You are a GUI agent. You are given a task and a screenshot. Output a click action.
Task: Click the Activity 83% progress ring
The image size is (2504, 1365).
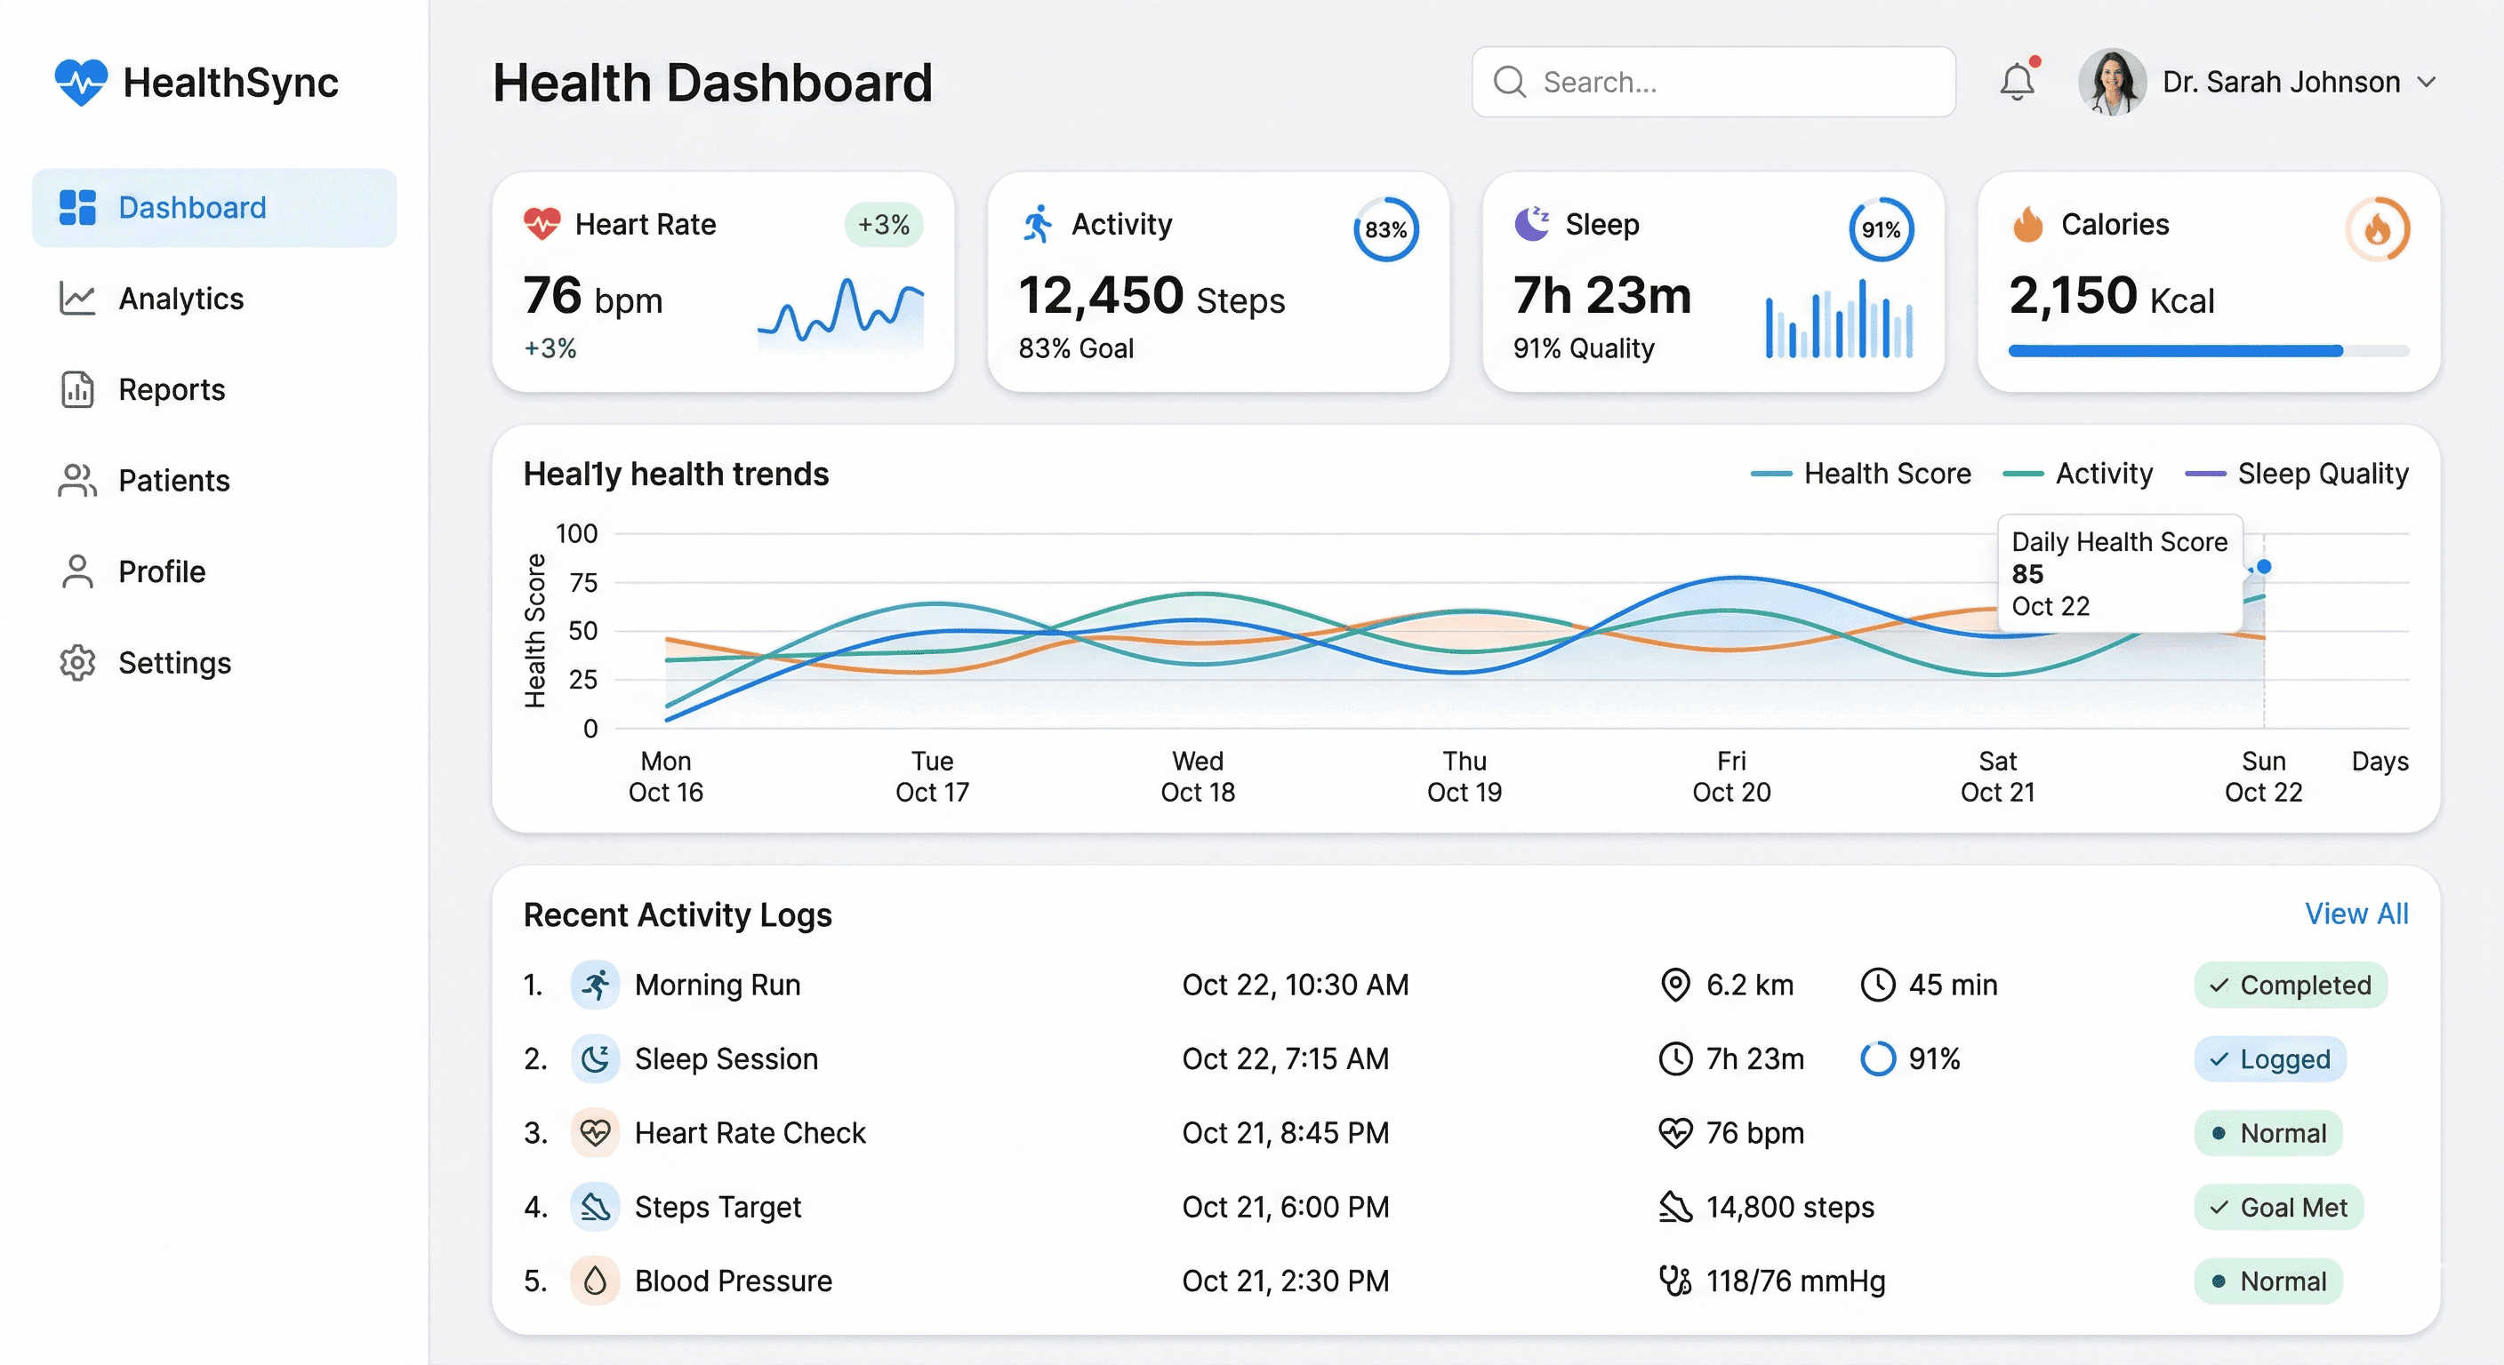1385,230
